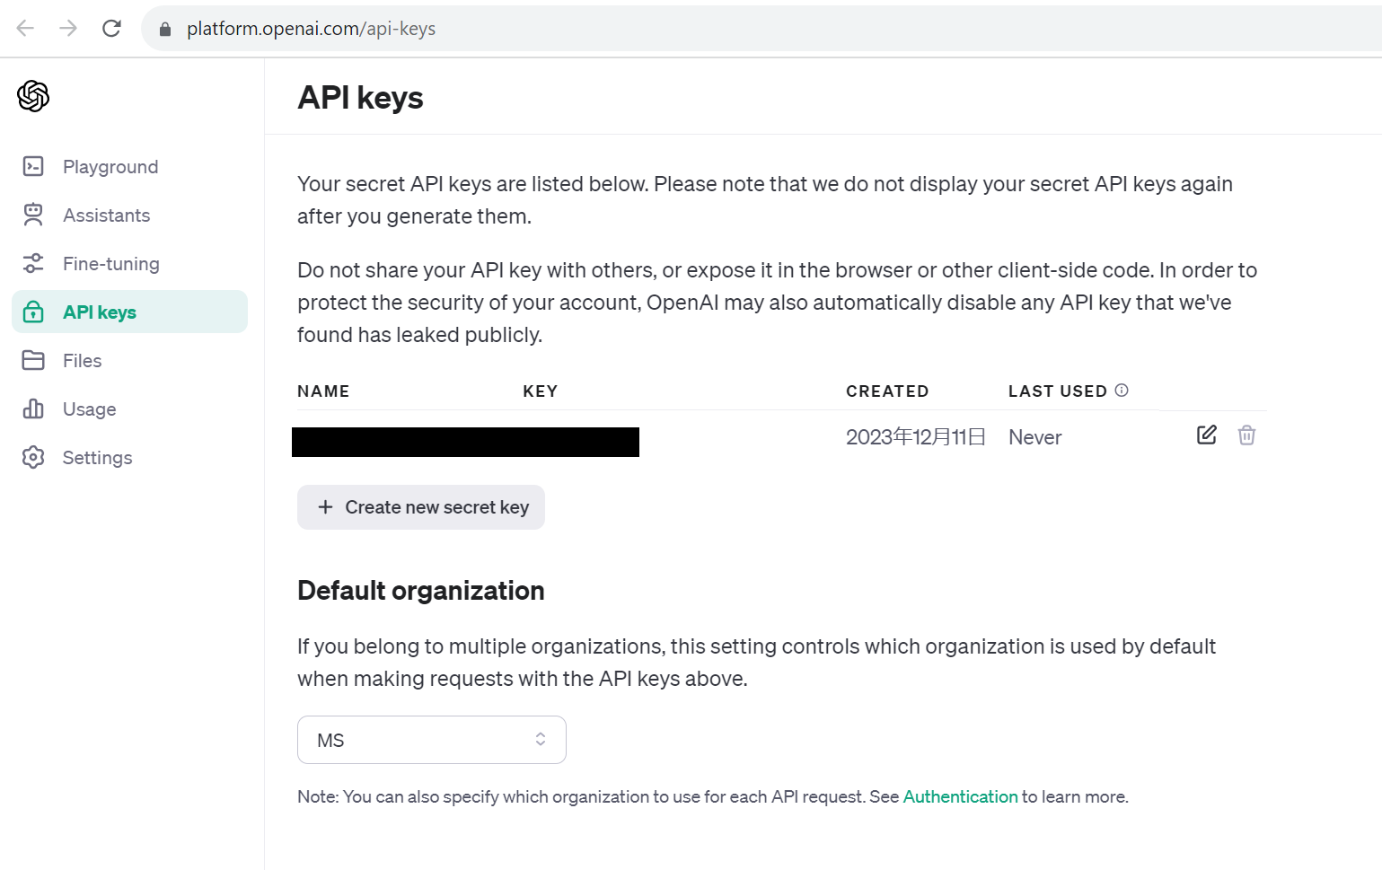Image resolution: width=1382 pixels, height=870 pixels.
Task: Reload the page in the browser
Action: [111, 28]
